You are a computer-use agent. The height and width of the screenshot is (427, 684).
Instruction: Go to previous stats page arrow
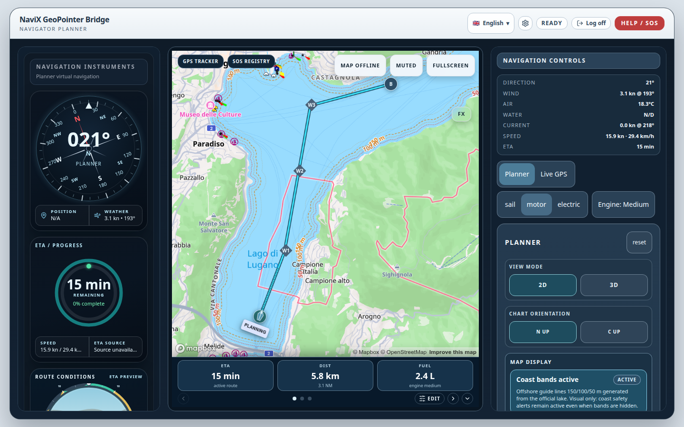tap(183, 399)
